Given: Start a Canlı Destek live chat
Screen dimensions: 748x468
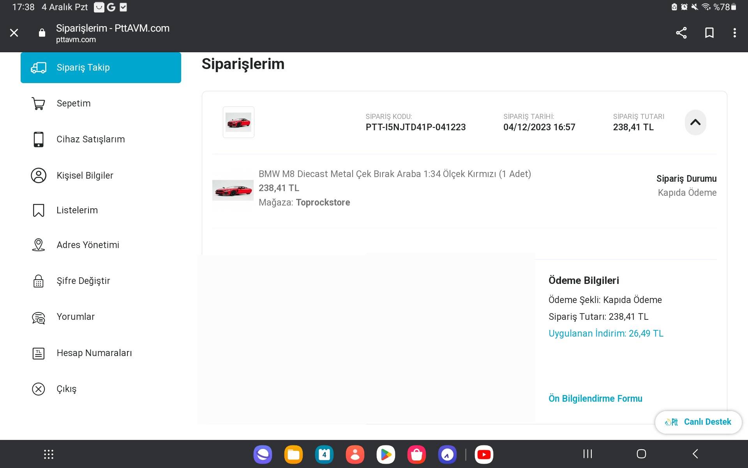Looking at the screenshot, I should coord(698,422).
